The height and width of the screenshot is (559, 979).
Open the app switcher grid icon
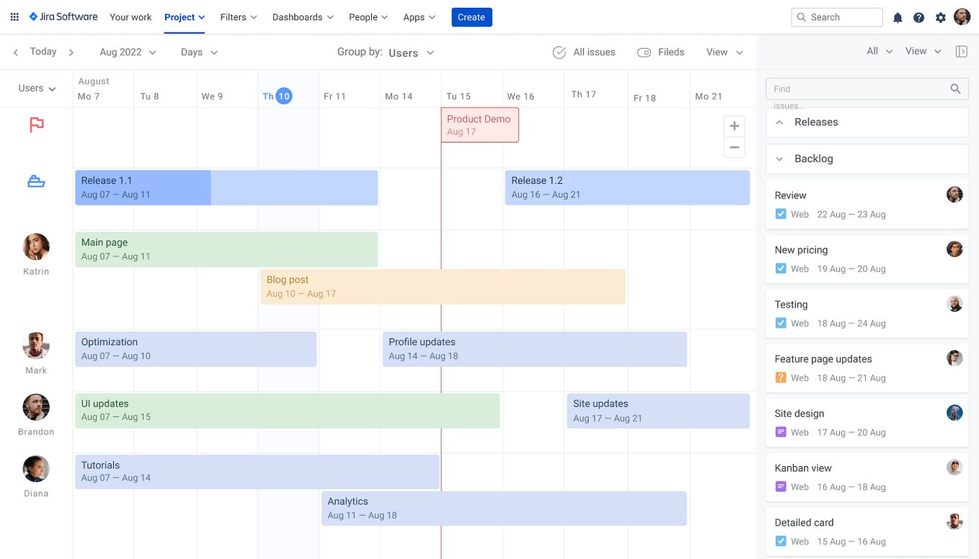click(x=14, y=17)
